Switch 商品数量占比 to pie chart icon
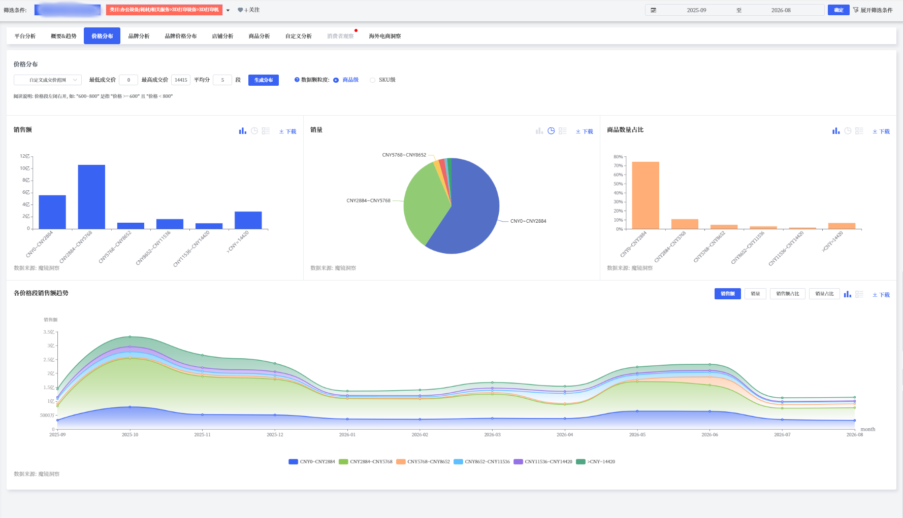Image resolution: width=903 pixels, height=518 pixels. click(x=848, y=131)
